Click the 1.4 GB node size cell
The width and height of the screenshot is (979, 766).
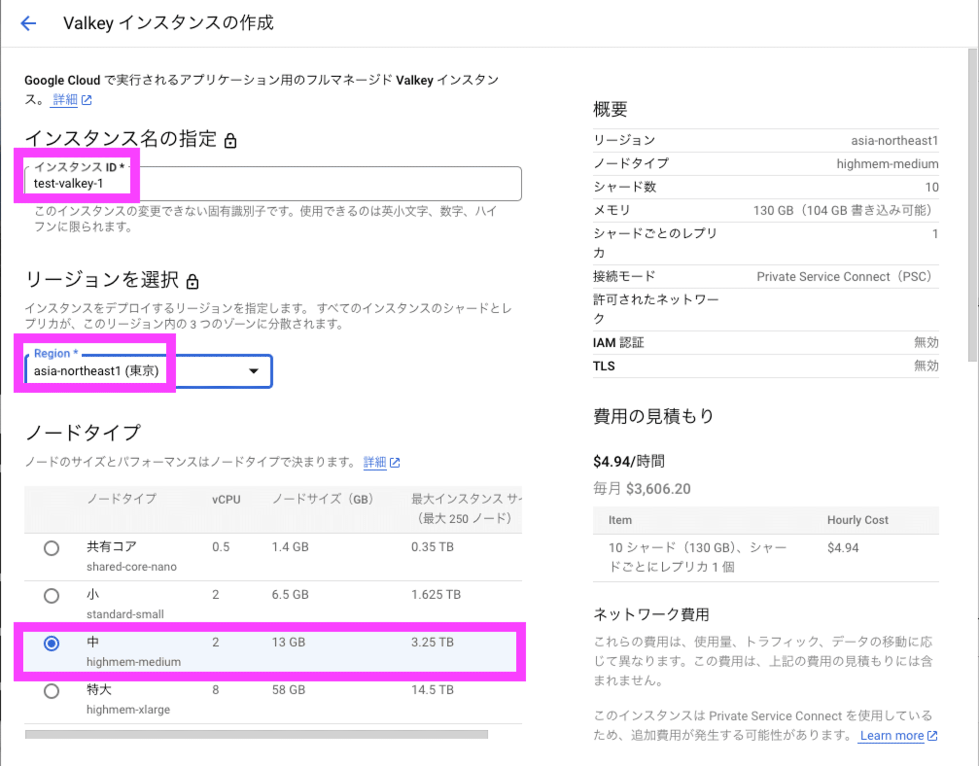coord(290,547)
